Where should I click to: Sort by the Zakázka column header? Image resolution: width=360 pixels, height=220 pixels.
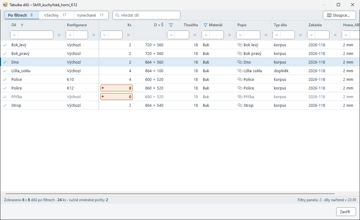click(315, 25)
